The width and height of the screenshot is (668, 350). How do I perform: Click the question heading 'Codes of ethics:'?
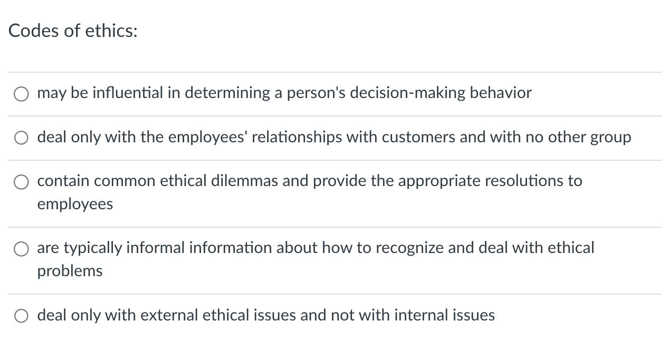pyautogui.click(x=72, y=31)
